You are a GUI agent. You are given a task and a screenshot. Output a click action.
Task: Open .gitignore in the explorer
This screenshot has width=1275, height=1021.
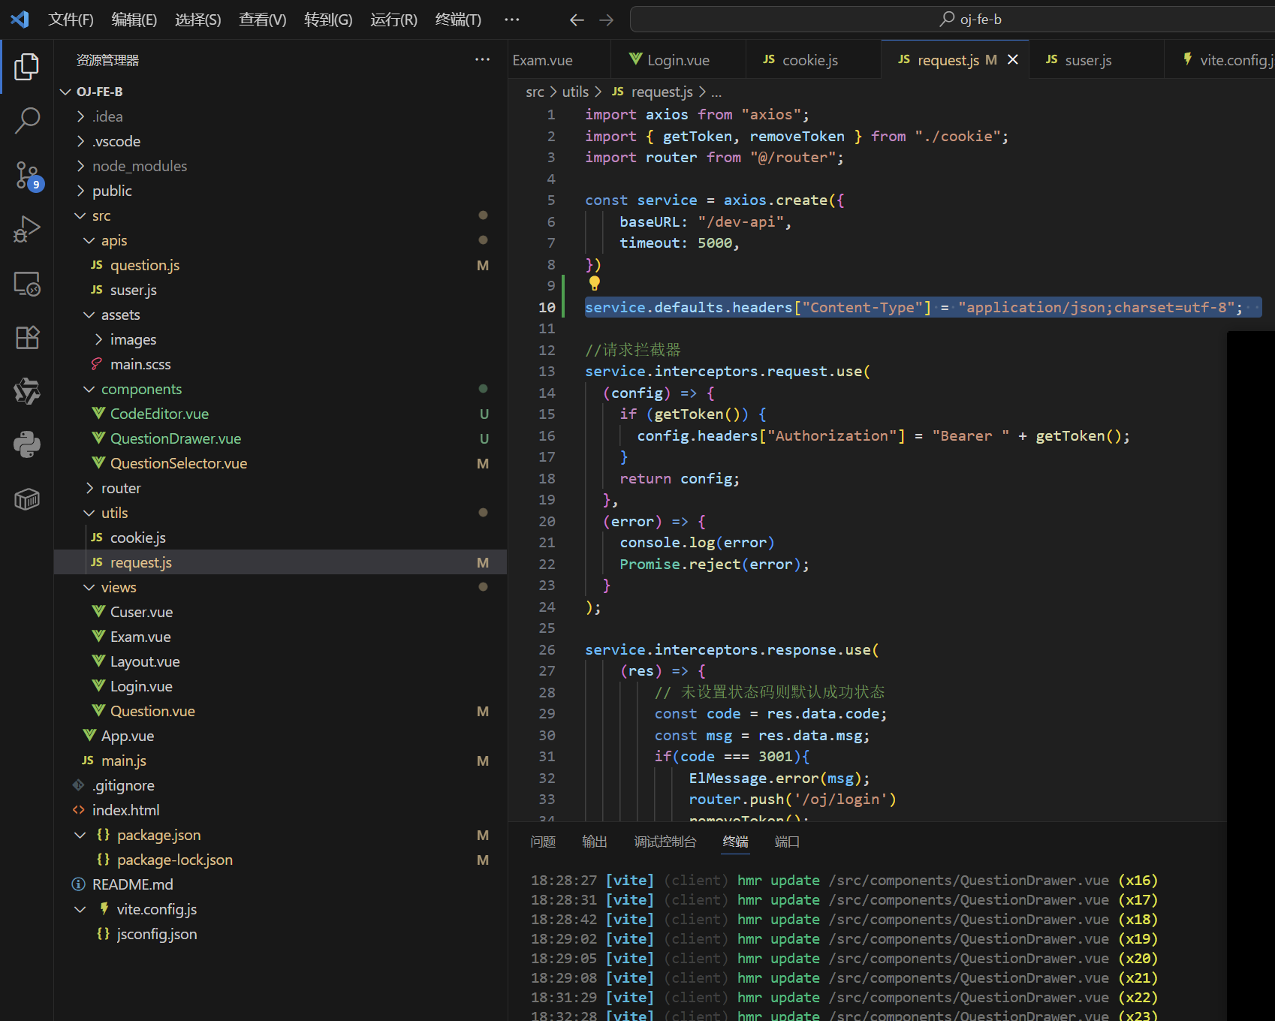point(281,785)
